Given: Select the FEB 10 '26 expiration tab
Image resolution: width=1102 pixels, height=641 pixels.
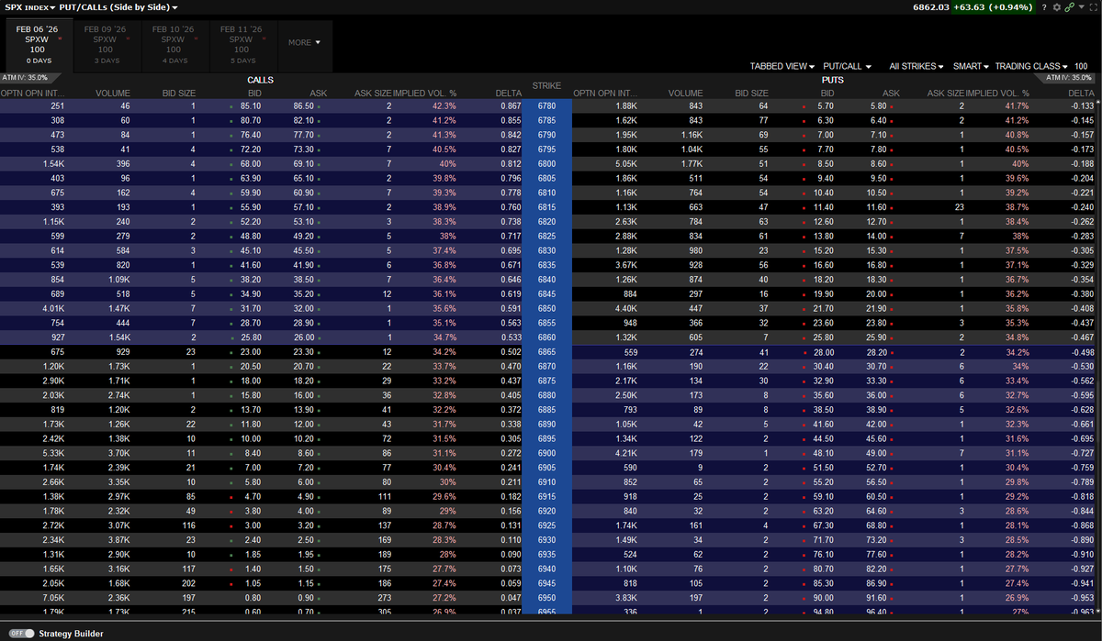Looking at the screenshot, I should pos(174,44).
